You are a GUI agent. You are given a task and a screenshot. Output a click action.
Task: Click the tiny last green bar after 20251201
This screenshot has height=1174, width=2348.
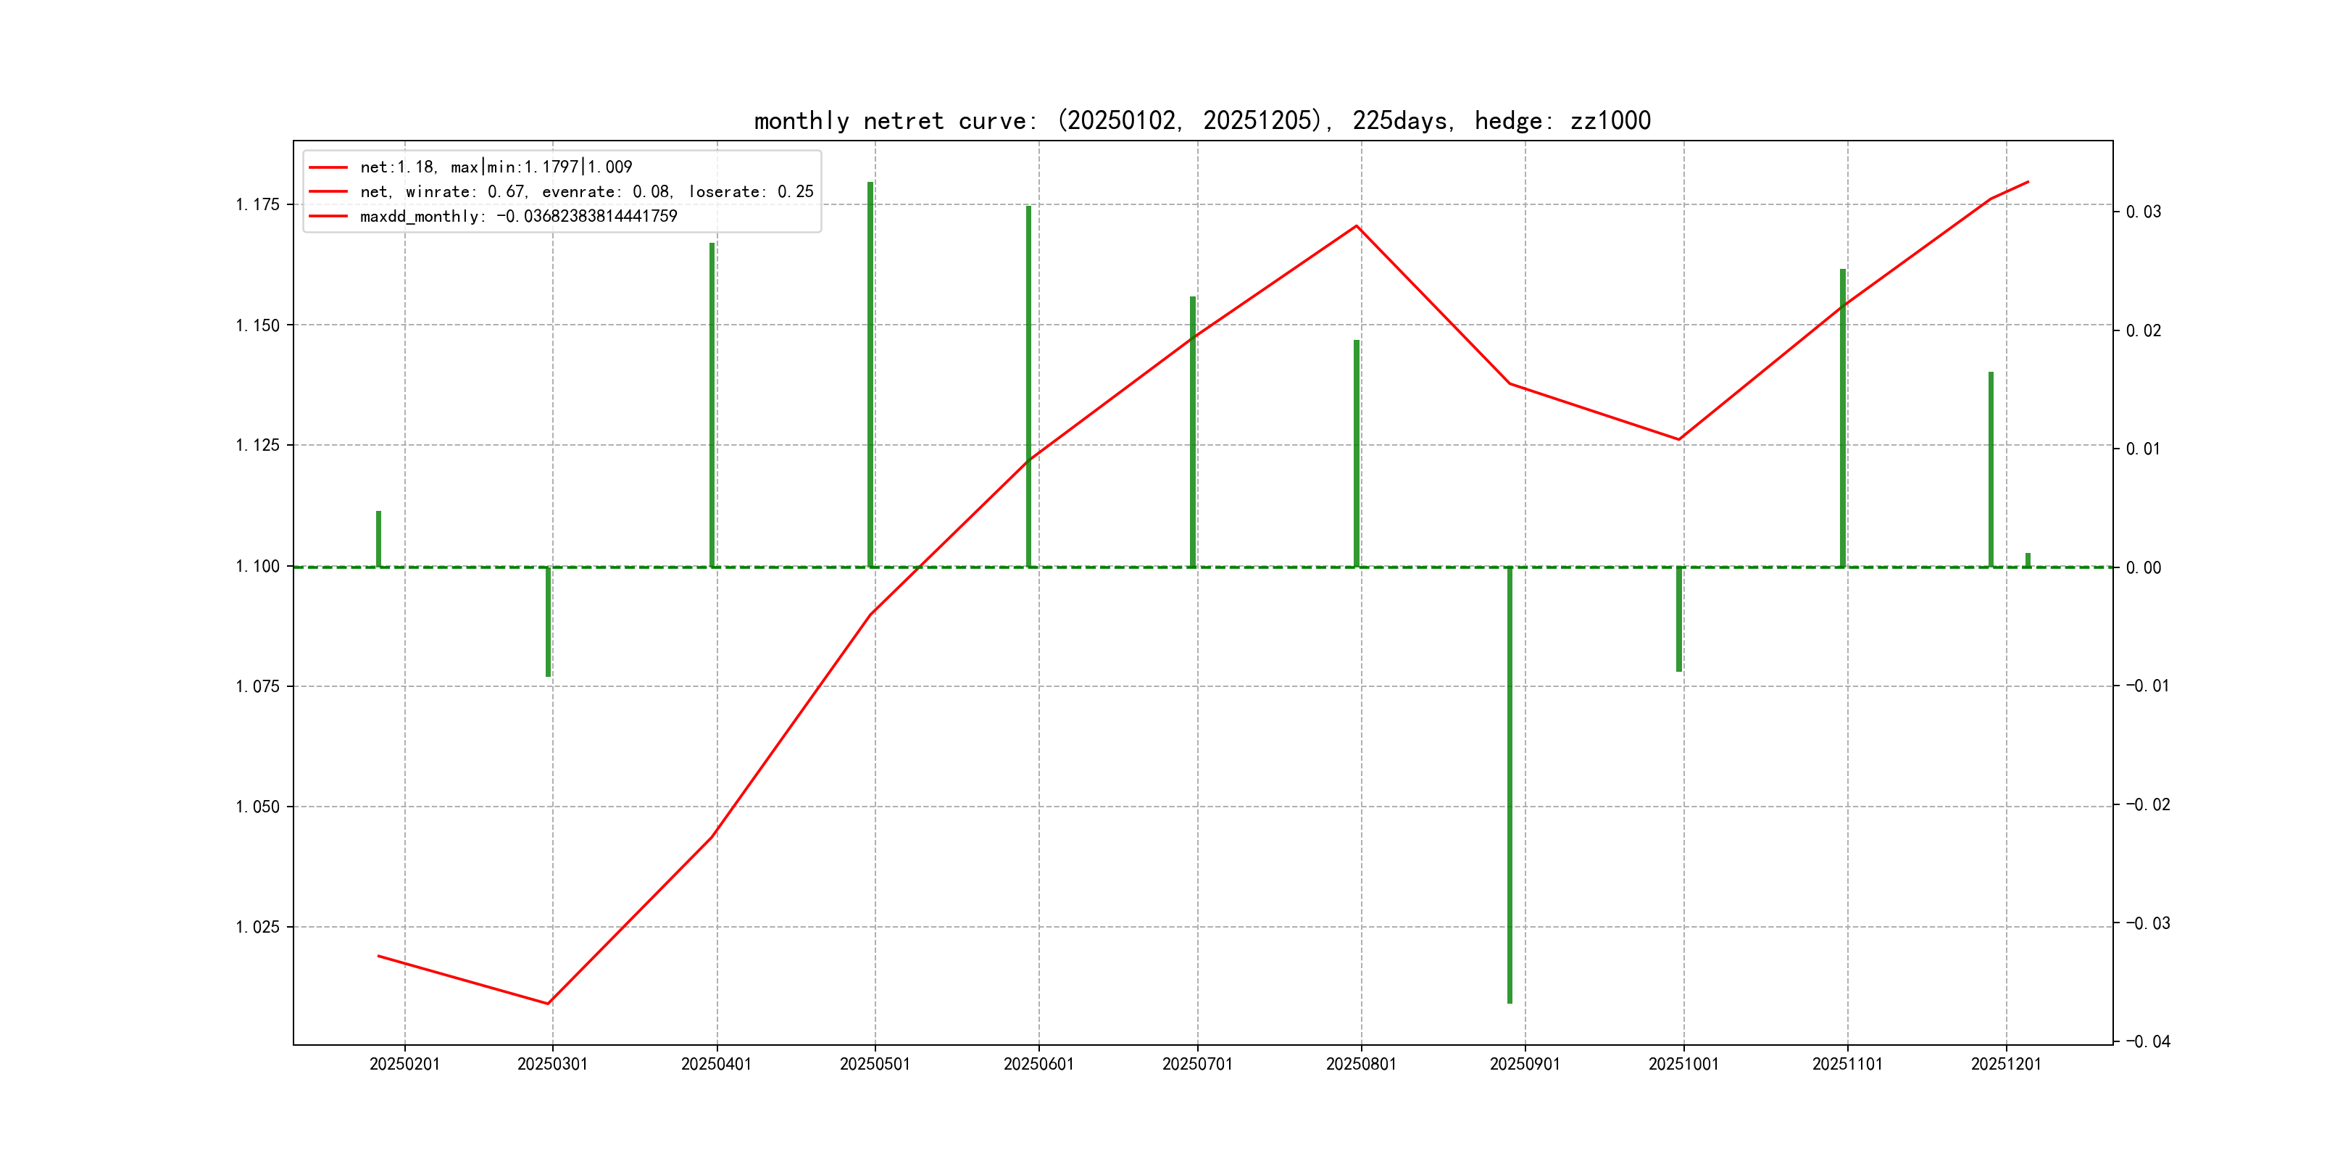[2028, 559]
